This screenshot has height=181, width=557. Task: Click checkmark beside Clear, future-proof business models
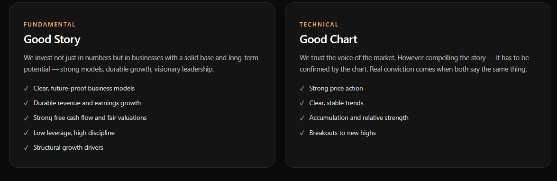26,89
